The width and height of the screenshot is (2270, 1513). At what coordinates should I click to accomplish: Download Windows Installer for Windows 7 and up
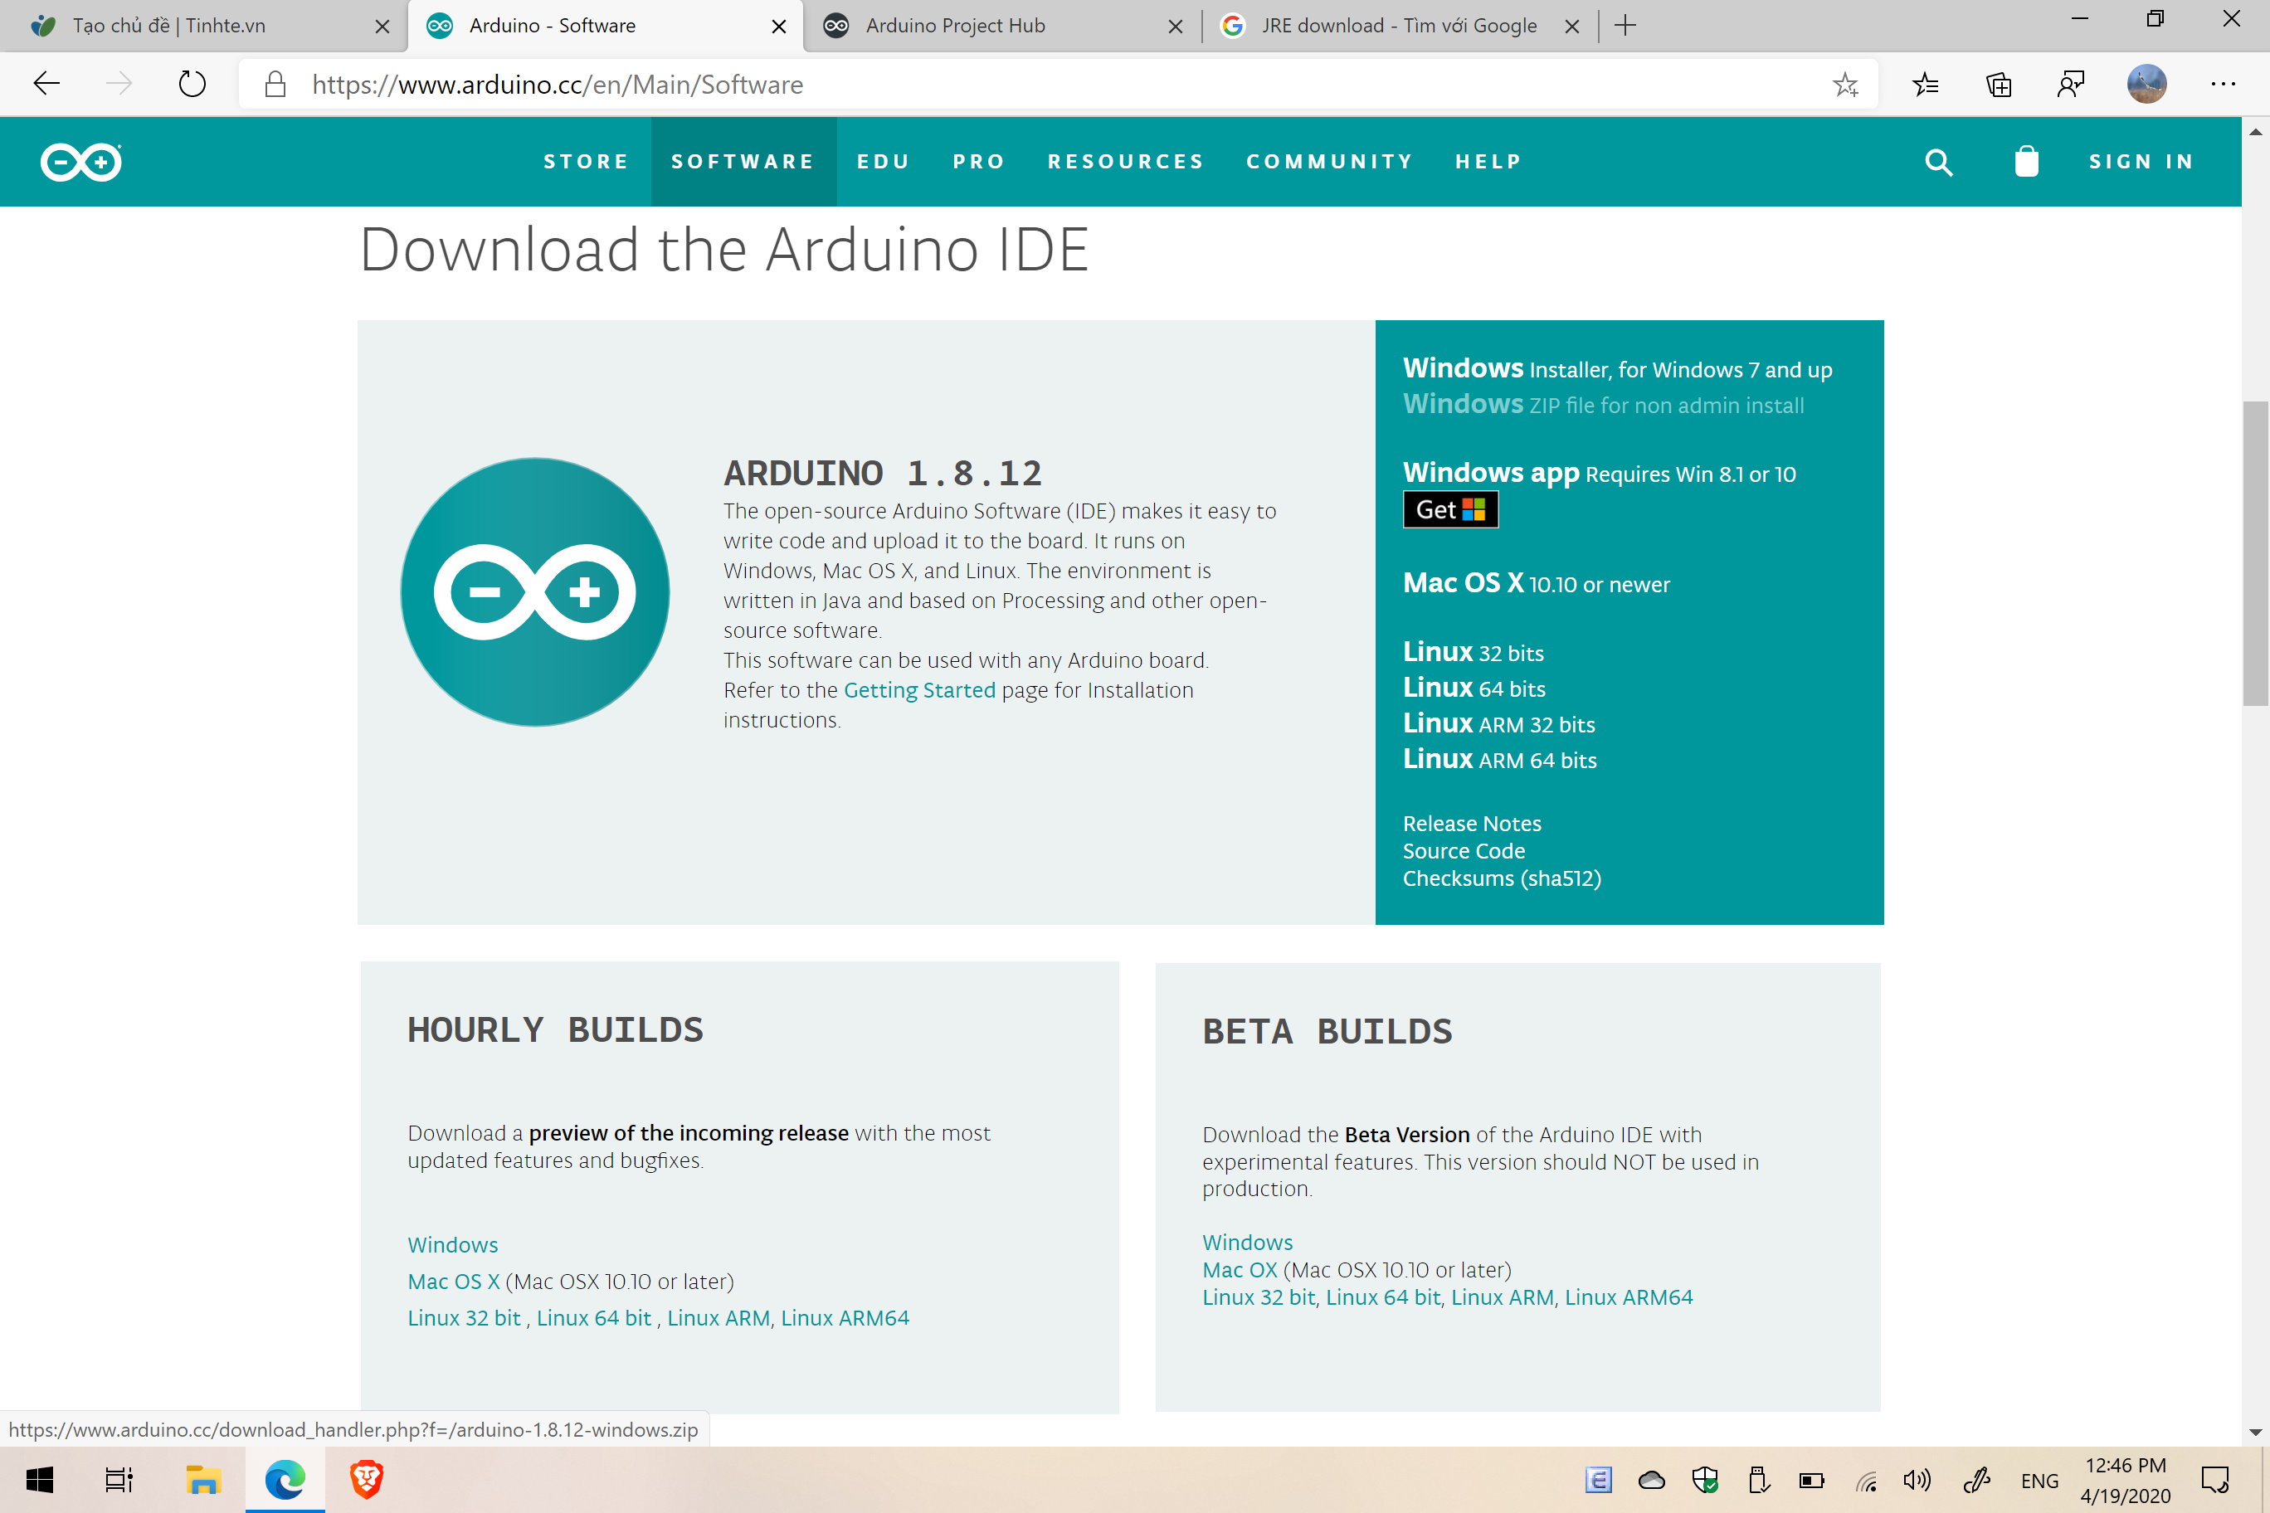pos(1618,368)
